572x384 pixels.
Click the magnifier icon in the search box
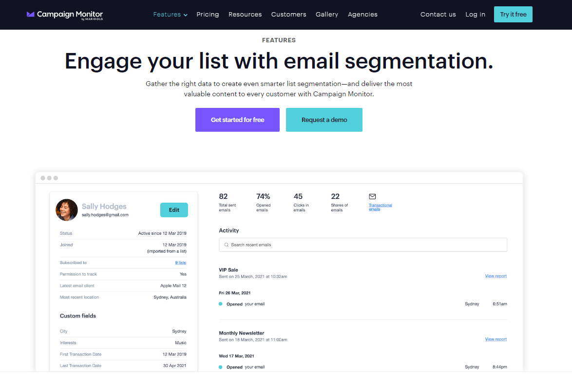coord(227,245)
